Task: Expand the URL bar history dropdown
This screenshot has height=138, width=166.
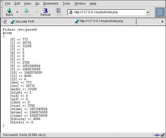Action: click(x=148, y=12)
